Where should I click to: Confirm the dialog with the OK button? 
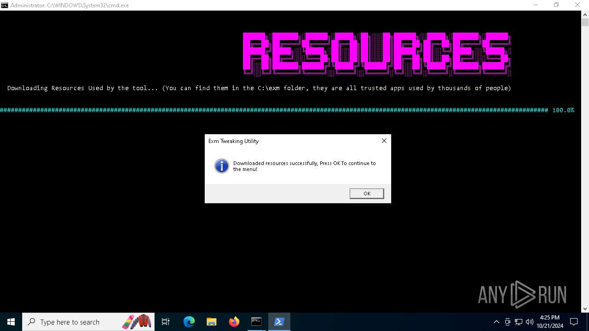point(367,194)
